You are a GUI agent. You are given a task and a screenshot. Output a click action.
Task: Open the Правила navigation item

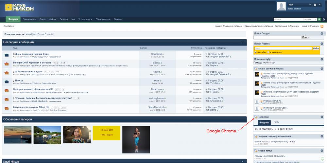tap(118, 19)
